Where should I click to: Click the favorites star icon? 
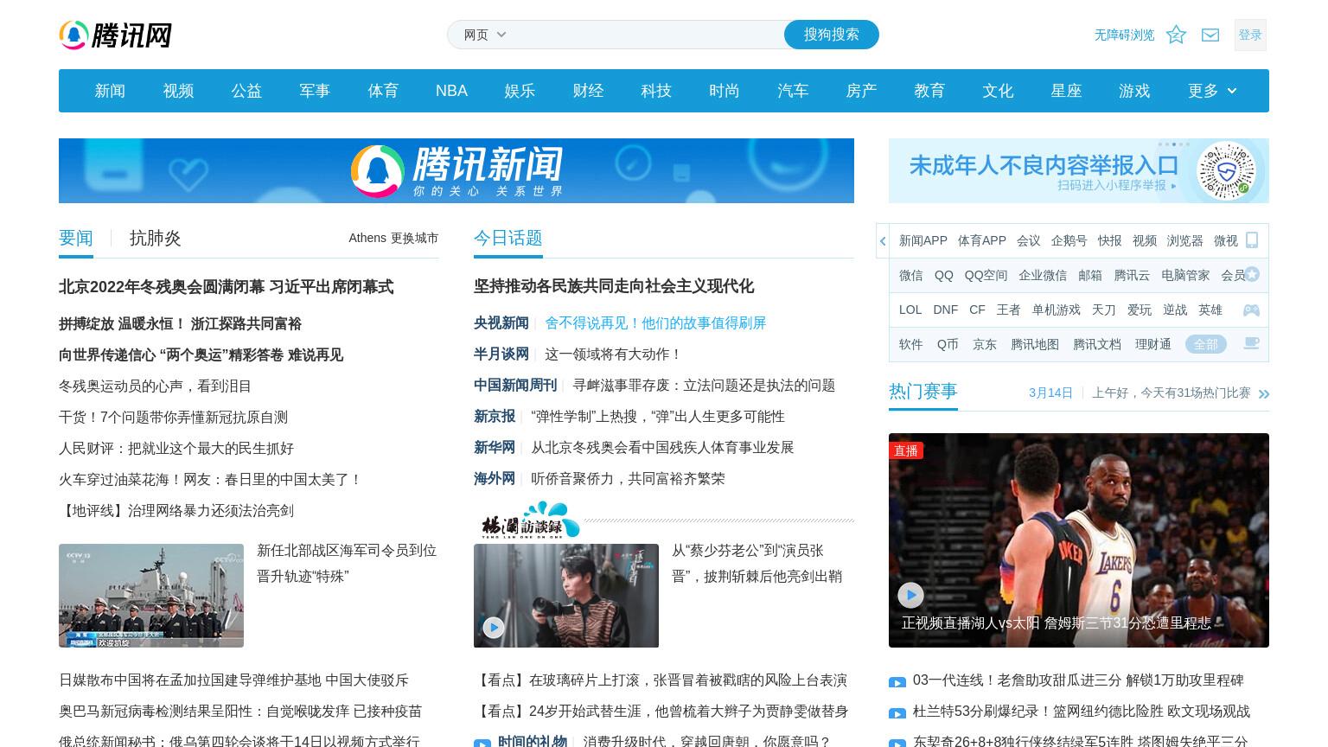pos(1176,35)
